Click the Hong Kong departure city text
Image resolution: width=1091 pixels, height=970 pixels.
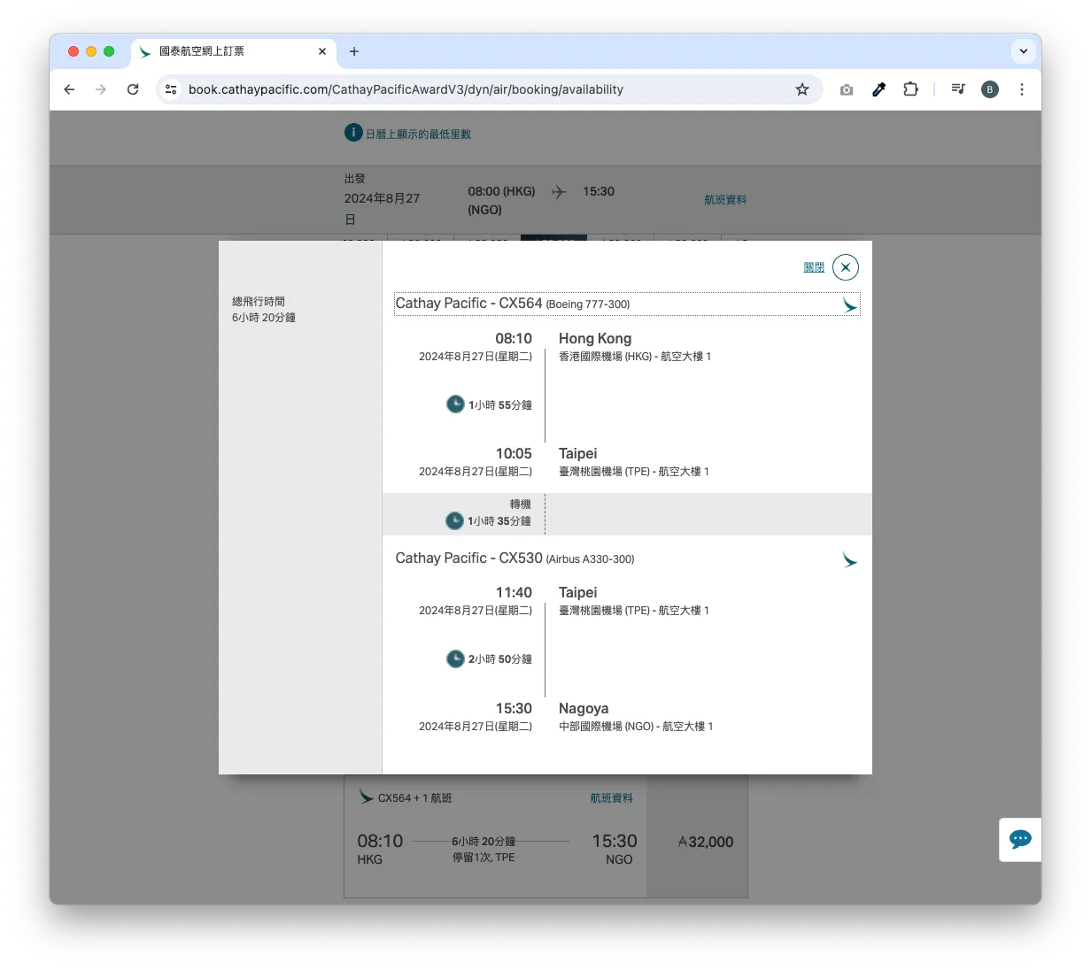click(595, 338)
